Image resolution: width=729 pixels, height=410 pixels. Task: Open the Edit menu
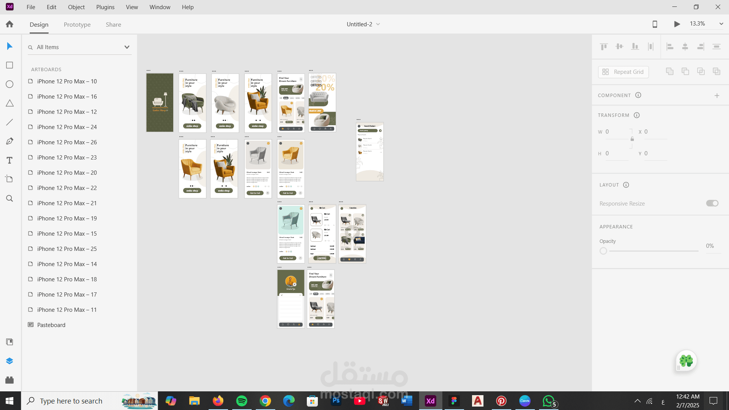51,7
